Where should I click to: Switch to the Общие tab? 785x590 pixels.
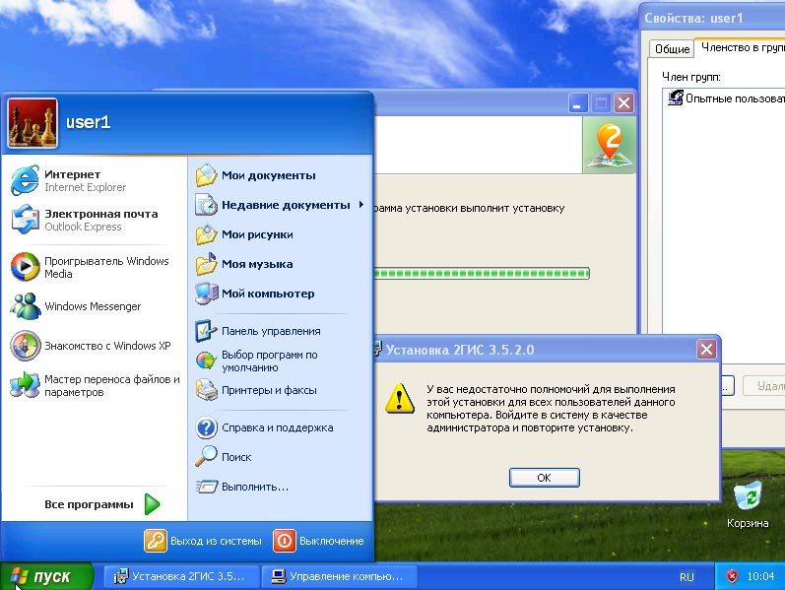(672, 48)
